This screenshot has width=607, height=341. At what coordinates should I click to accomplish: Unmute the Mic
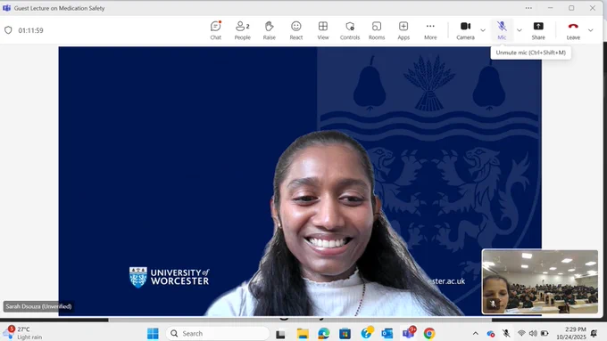pos(502,30)
